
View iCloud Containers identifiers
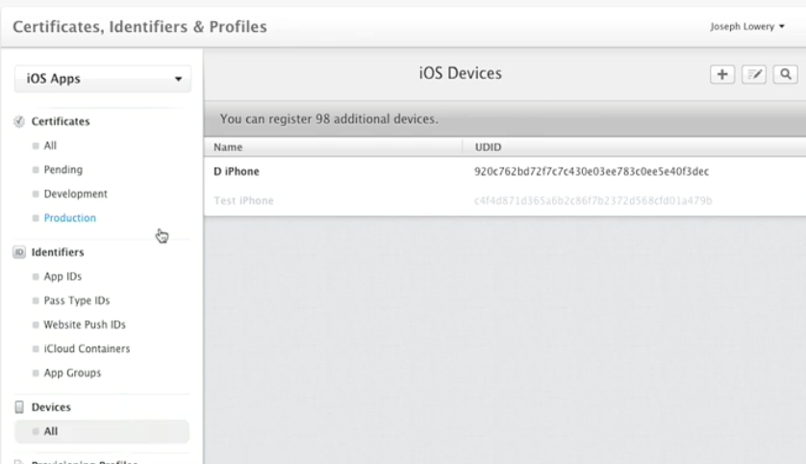pyautogui.click(x=87, y=349)
